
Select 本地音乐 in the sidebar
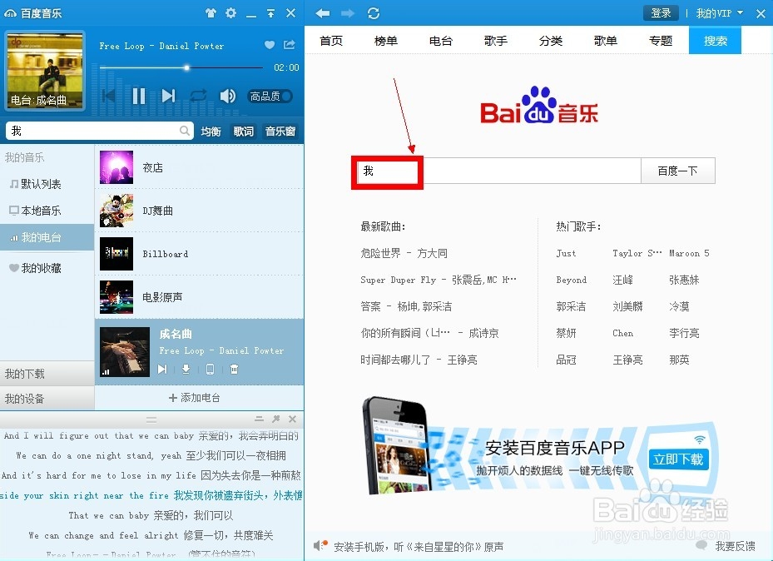pyautogui.click(x=47, y=211)
